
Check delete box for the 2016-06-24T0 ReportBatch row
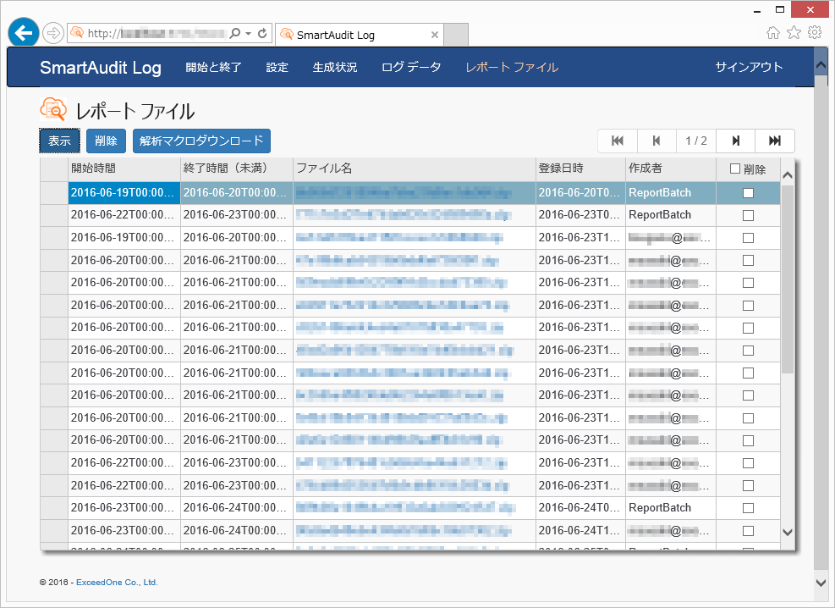coord(748,508)
